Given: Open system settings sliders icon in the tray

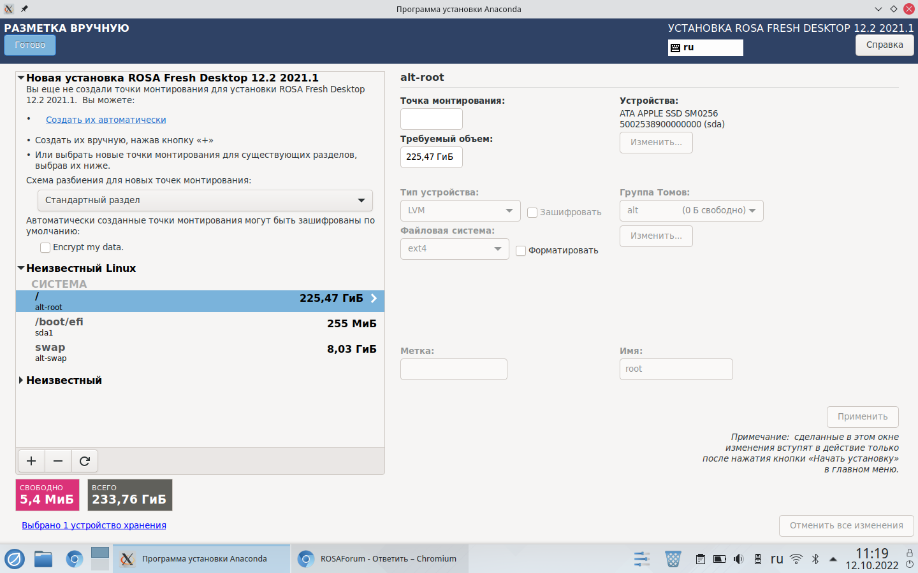Looking at the screenshot, I should [x=642, y=559].
